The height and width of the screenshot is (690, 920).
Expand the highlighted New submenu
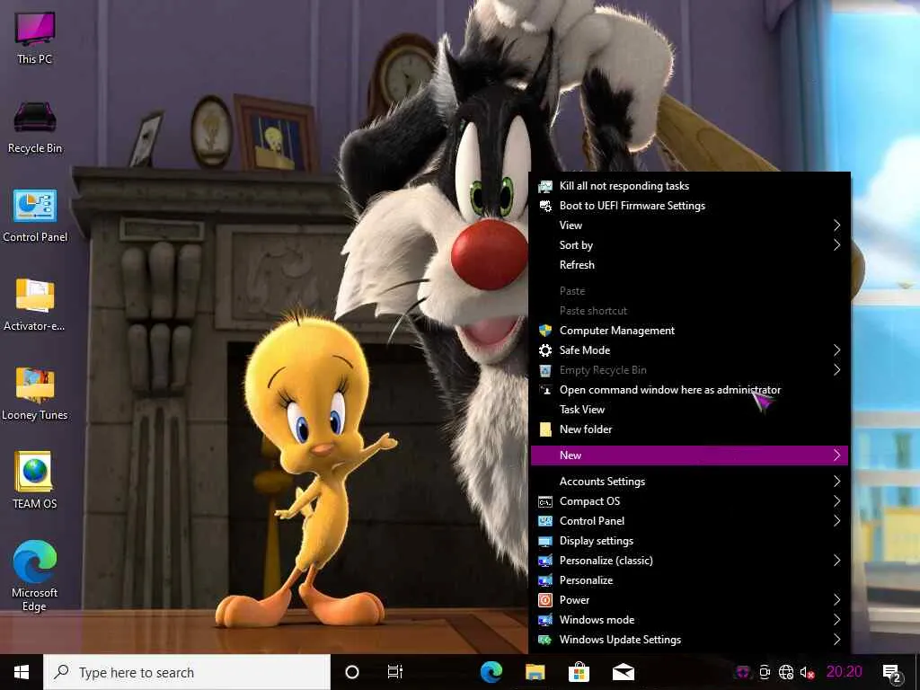point(689,456)
